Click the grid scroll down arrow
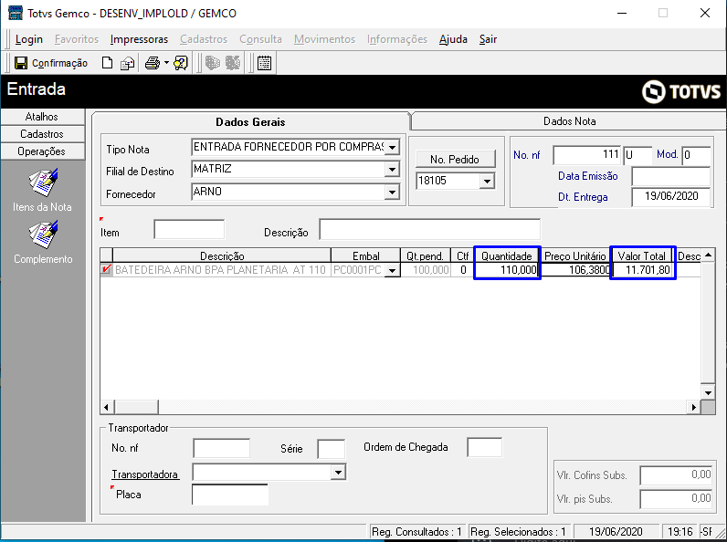The width and height of the screenshot is (727, 542). (x=708, y=393)
